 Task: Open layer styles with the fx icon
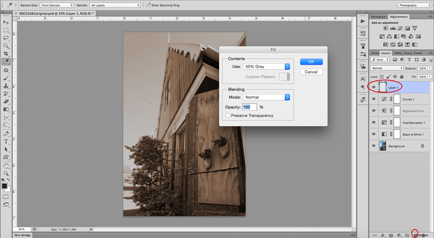click(x=383, y=235)
